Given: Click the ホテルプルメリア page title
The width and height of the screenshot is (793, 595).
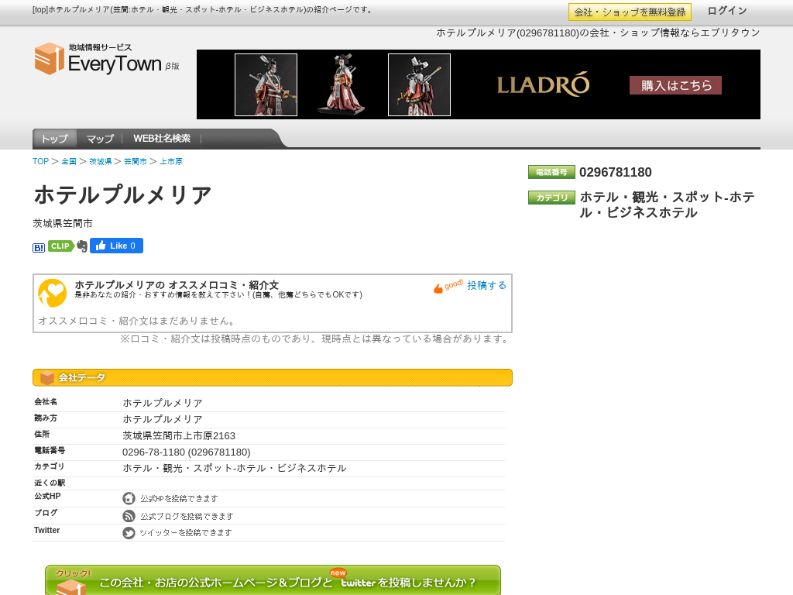Looking at the screenshot, I should coord(122,195).
